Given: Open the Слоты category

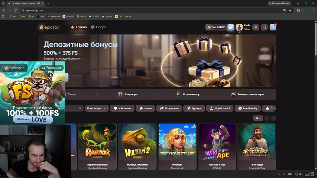Looking at the screenshot, I should [x=71, y=94].
